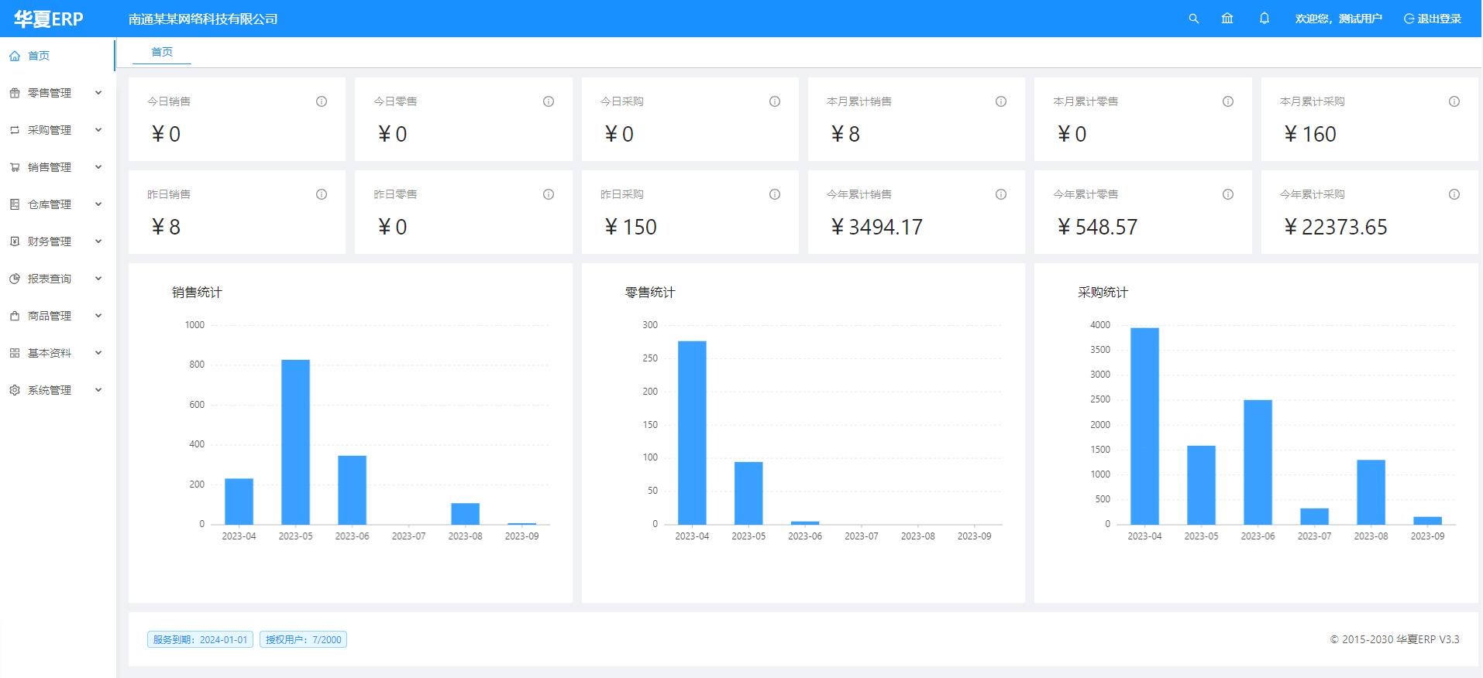
Task: Open the bank building icon in header
Action: coord(1227,19)
